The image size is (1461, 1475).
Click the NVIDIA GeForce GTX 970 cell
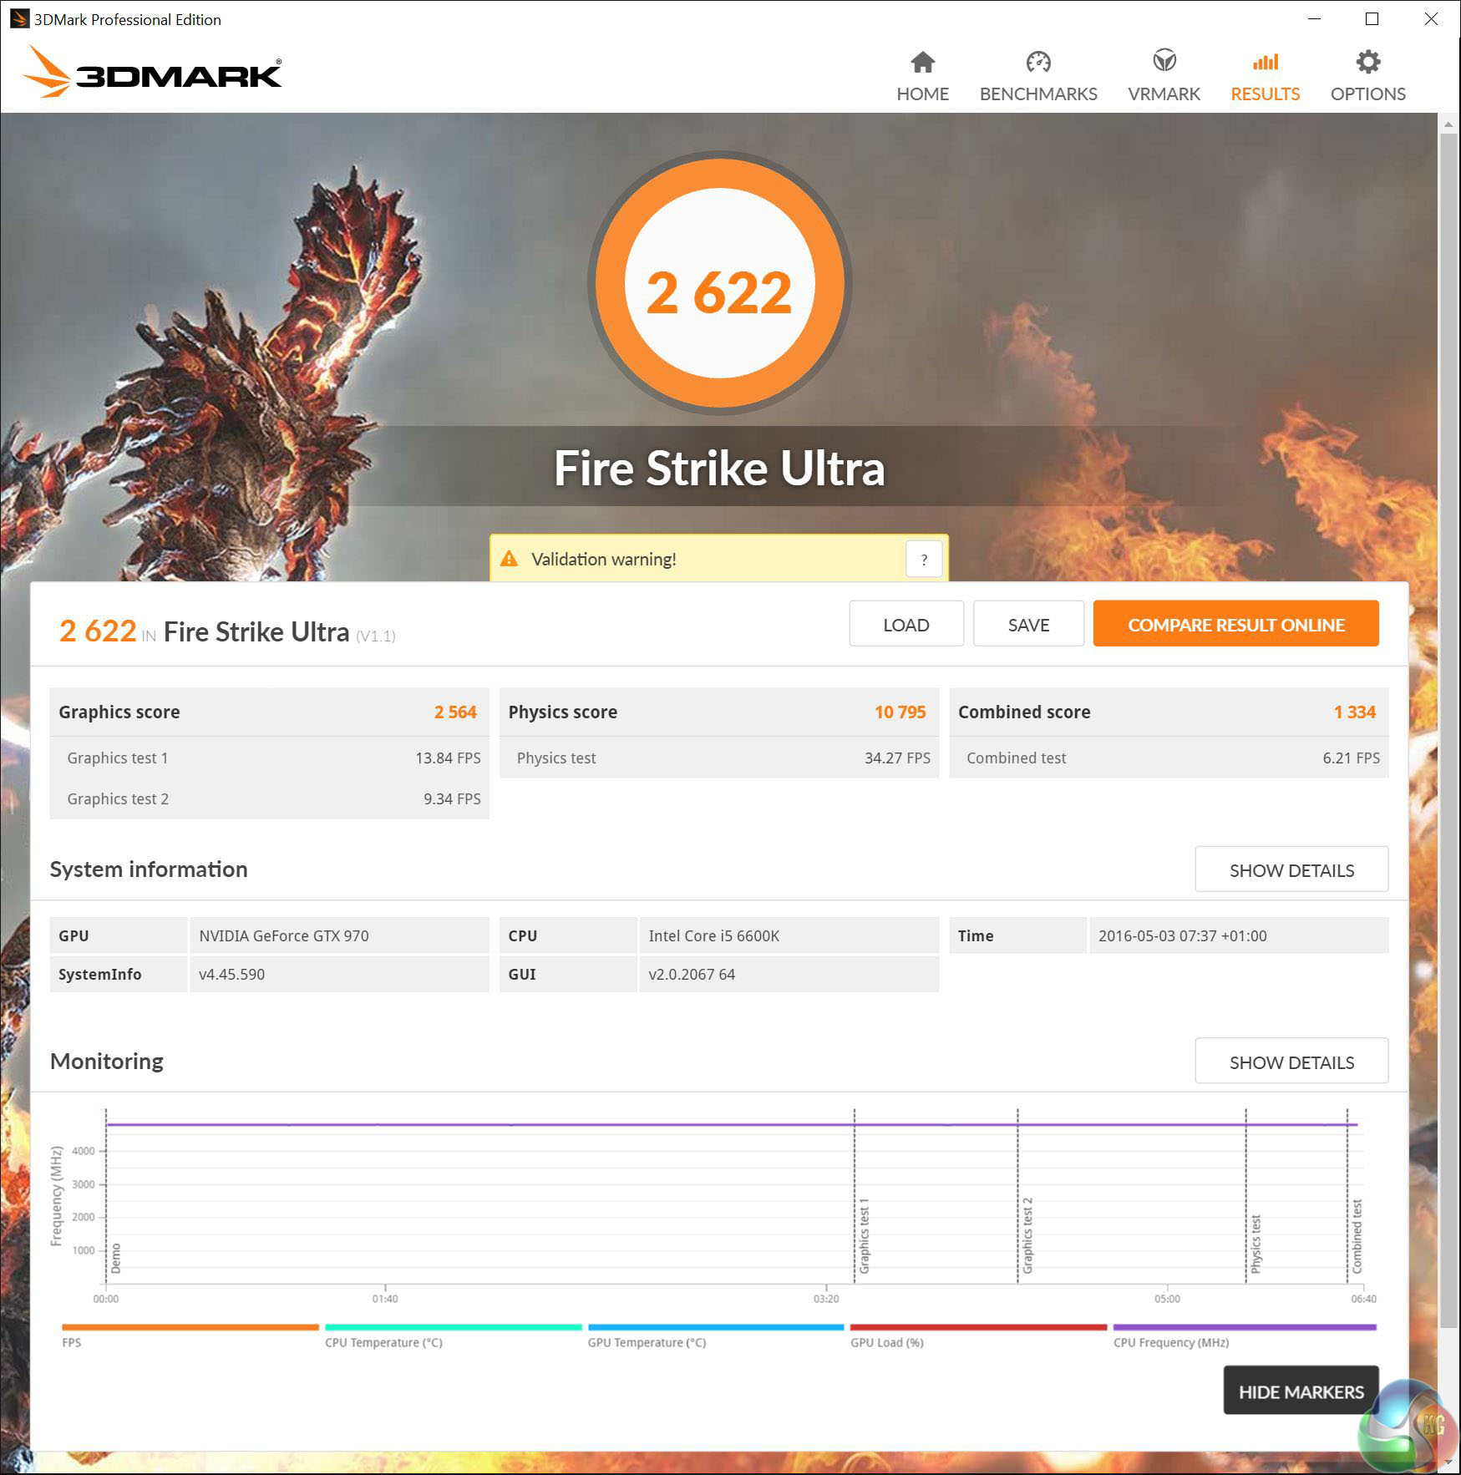coord(339,935)
